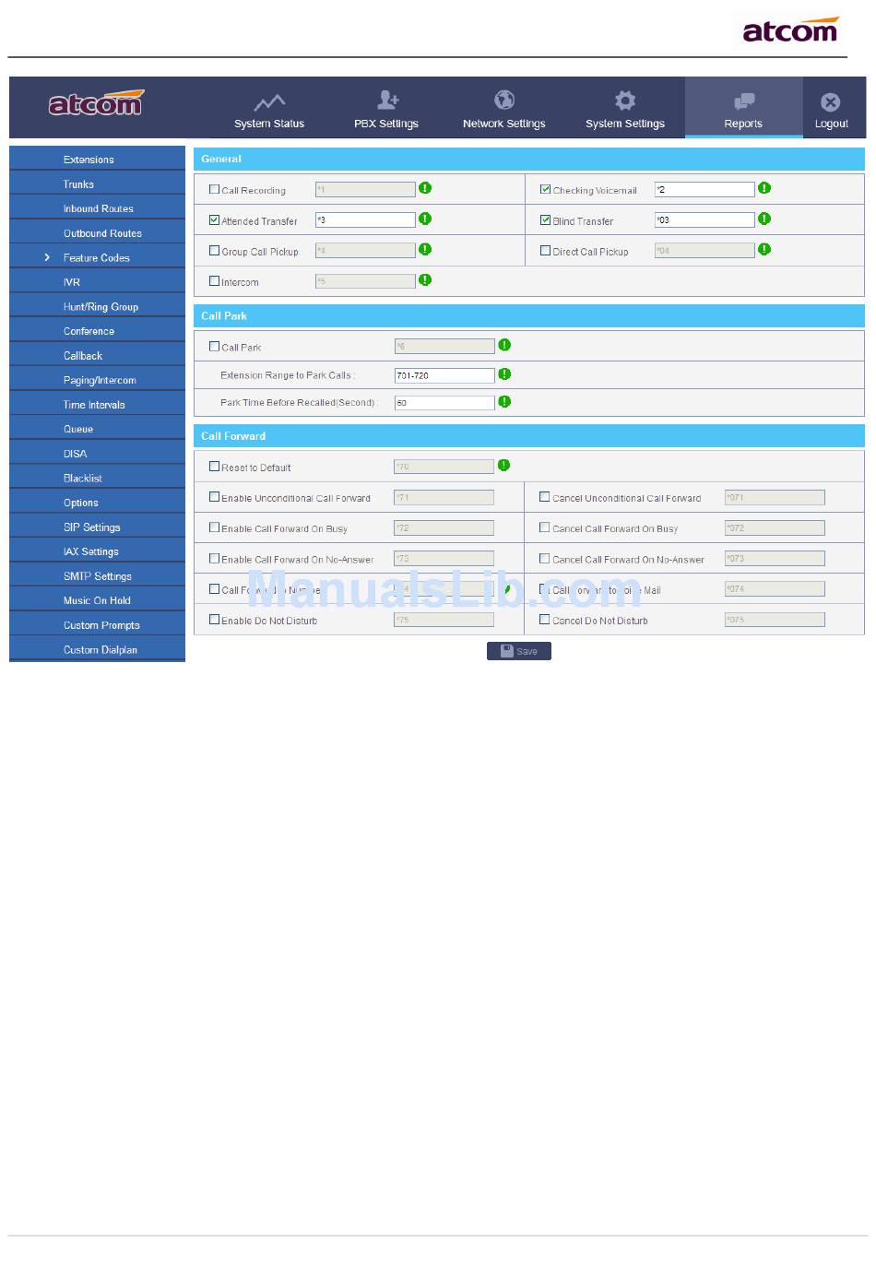The width and height of the screenshot is (876, 1279).
Task: Click the atcom logo in navigation bar
Action: pos(97,103)
